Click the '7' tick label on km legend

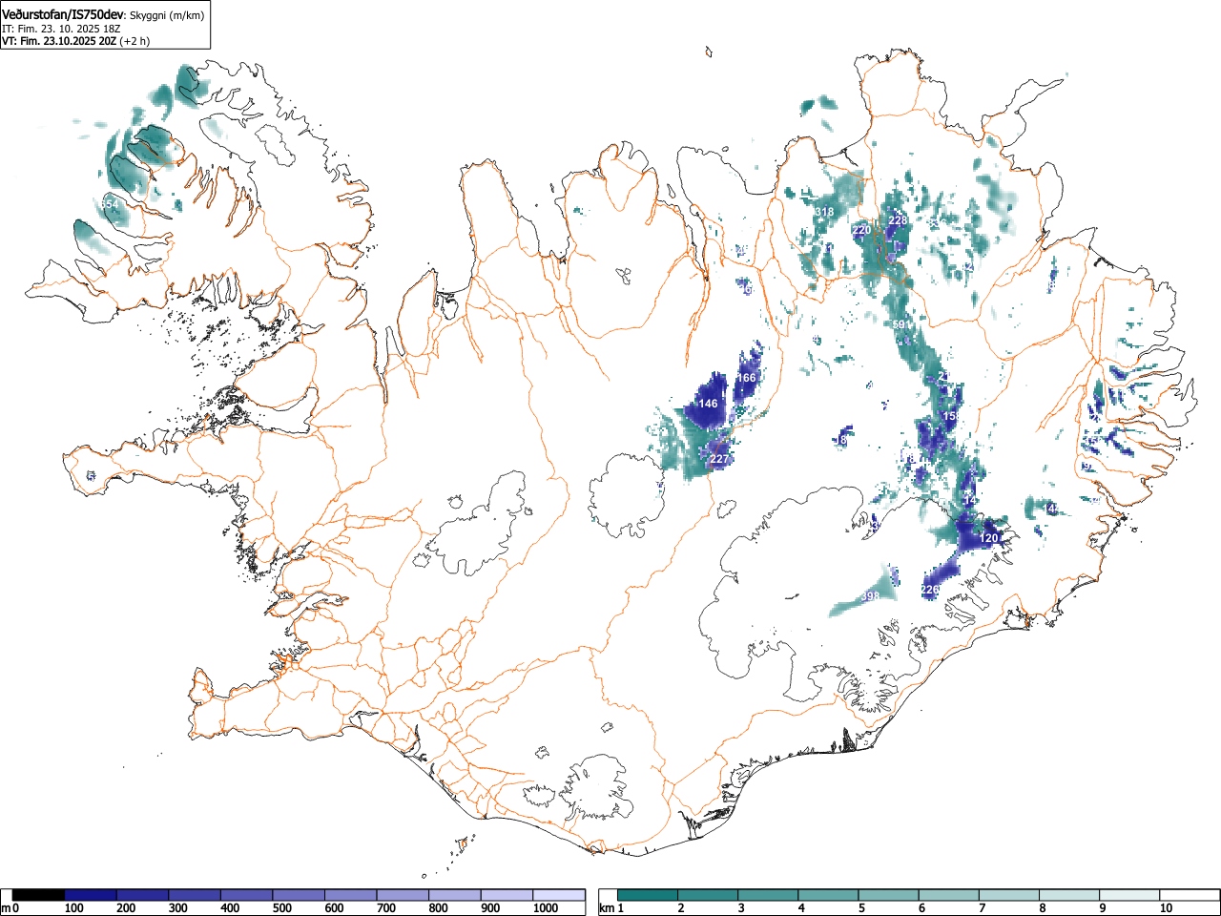tap(983, 908)
